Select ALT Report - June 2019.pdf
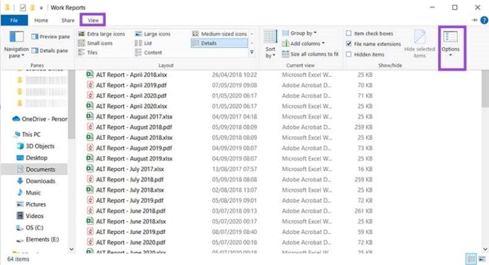 coord(131,232)
